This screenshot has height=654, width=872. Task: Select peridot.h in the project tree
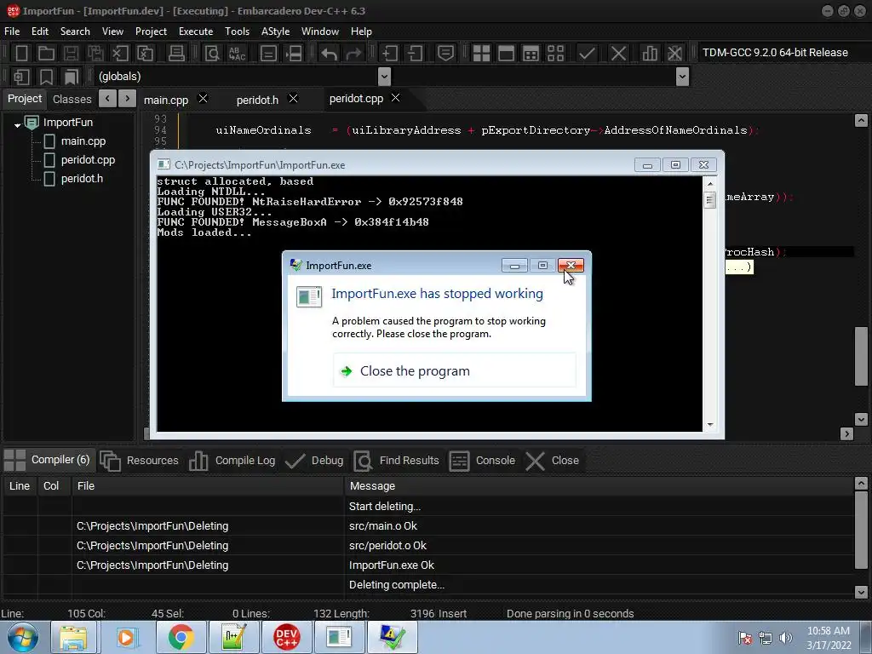tap(82, 179)
